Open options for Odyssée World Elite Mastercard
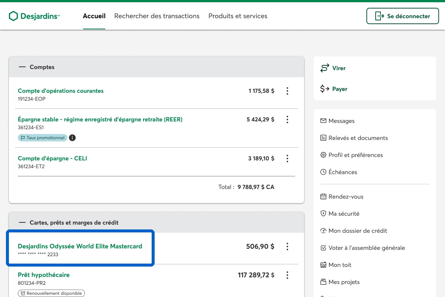This screenshot has height=297, width=445. [287, 247]
